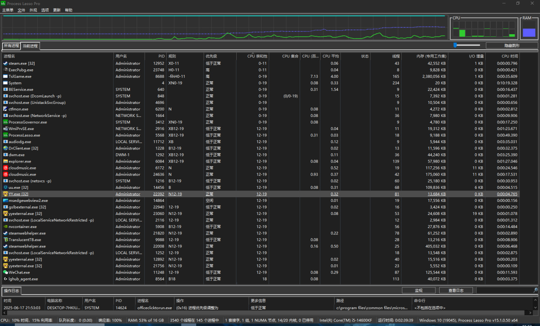Click the lghub_agent.exe icon
Image resolution: width=540 pixels, height=326 pixels.
pos(5,279)
